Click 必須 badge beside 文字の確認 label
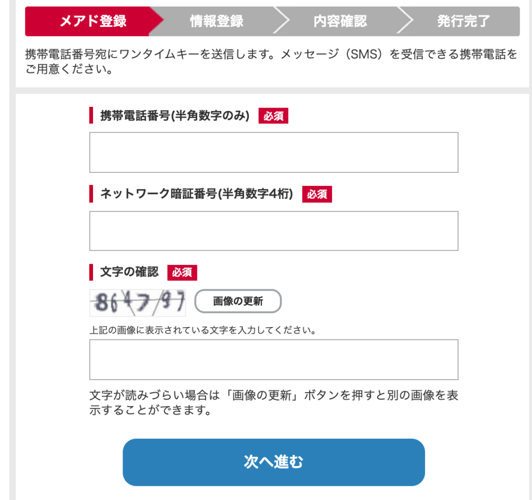 182,273
